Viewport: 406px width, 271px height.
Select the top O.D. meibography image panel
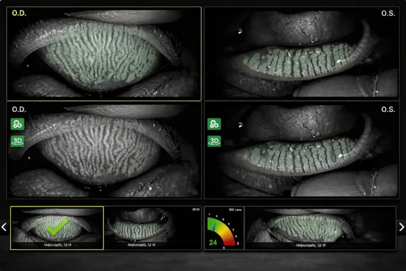(x=104, y=54)
